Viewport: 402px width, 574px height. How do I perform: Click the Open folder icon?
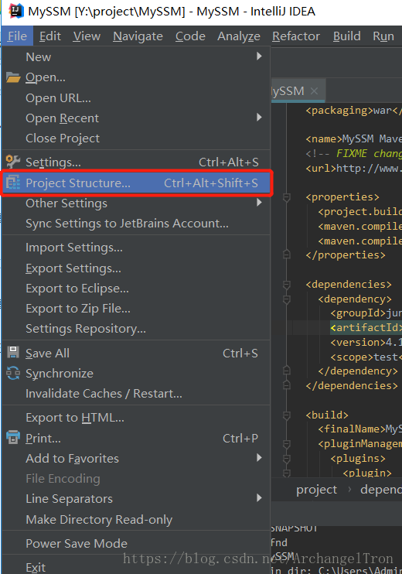[x=13, y=77]
